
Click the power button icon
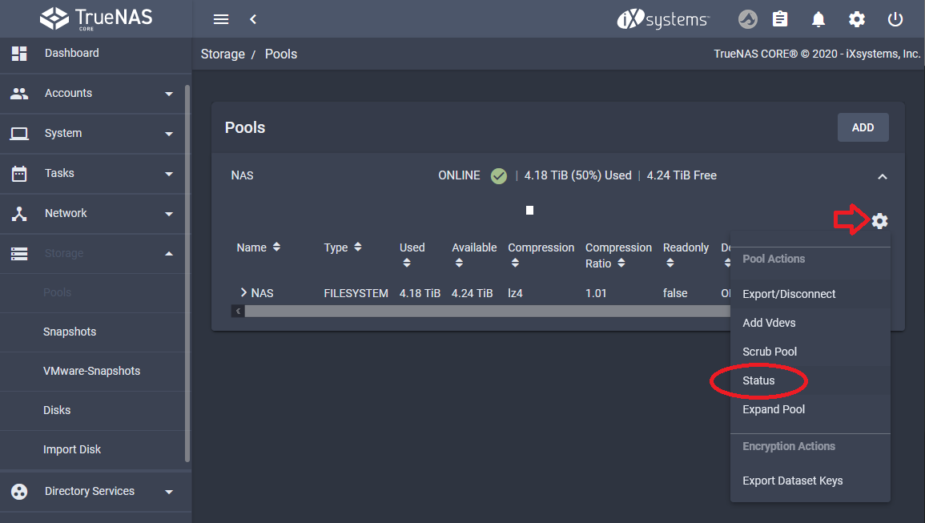pos(895,19)
